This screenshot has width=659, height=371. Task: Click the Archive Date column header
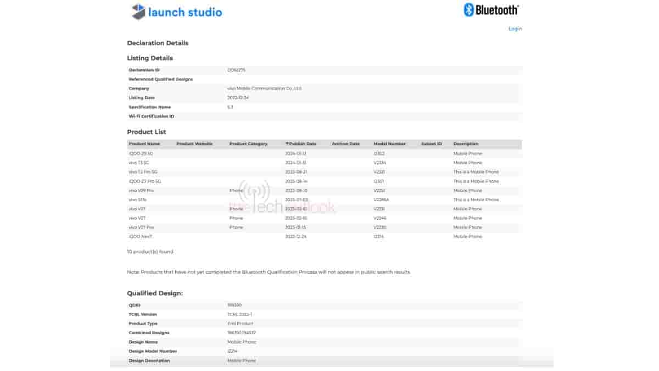tap(345, 144)
